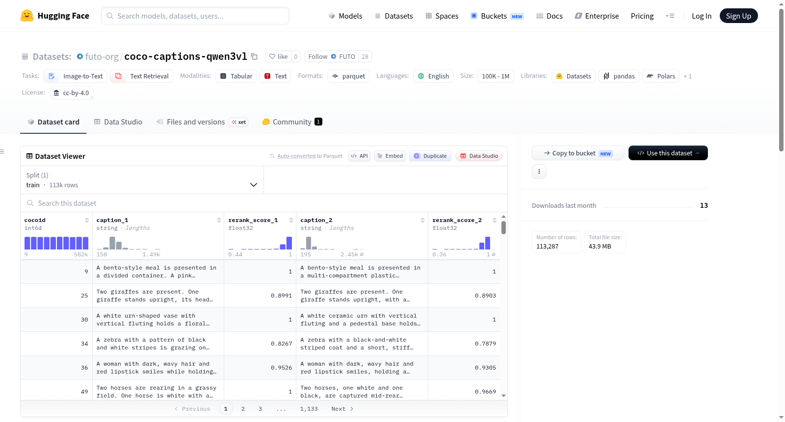Go to page 3 of dataset

[x=261, y=409]
